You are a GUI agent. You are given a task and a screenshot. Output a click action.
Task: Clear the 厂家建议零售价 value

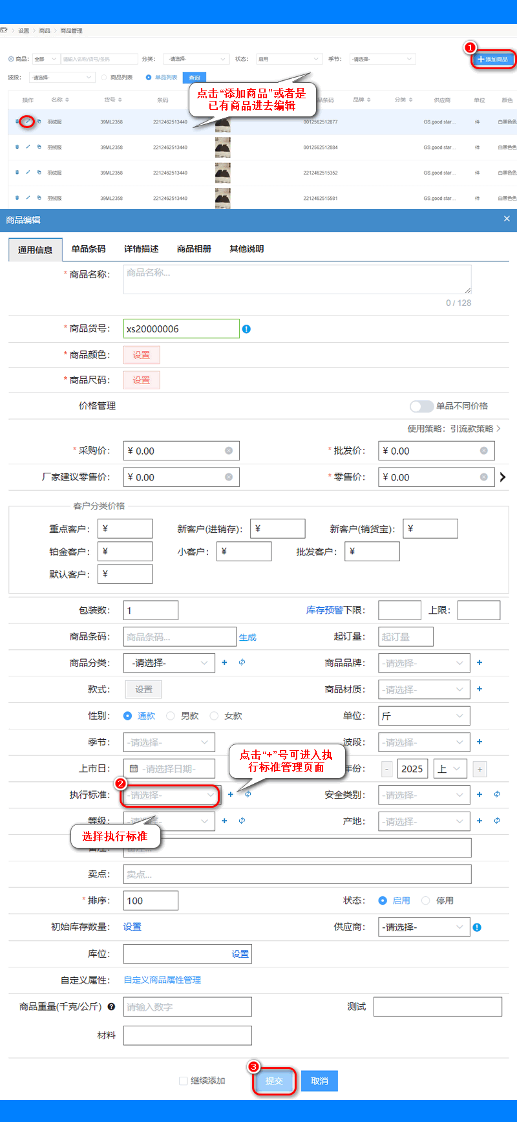click(x=229, y=477)
